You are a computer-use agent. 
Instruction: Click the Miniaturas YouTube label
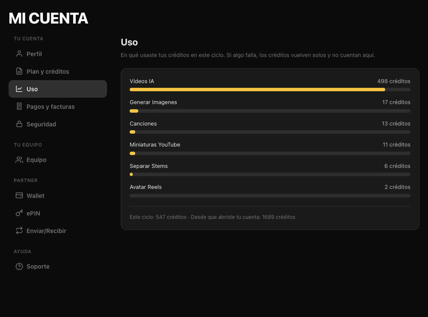coord(155,144)
